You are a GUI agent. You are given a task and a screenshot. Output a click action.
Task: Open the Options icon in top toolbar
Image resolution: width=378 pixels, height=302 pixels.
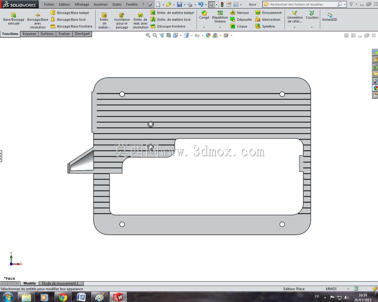pyautogui.click(x=236, y=4)
